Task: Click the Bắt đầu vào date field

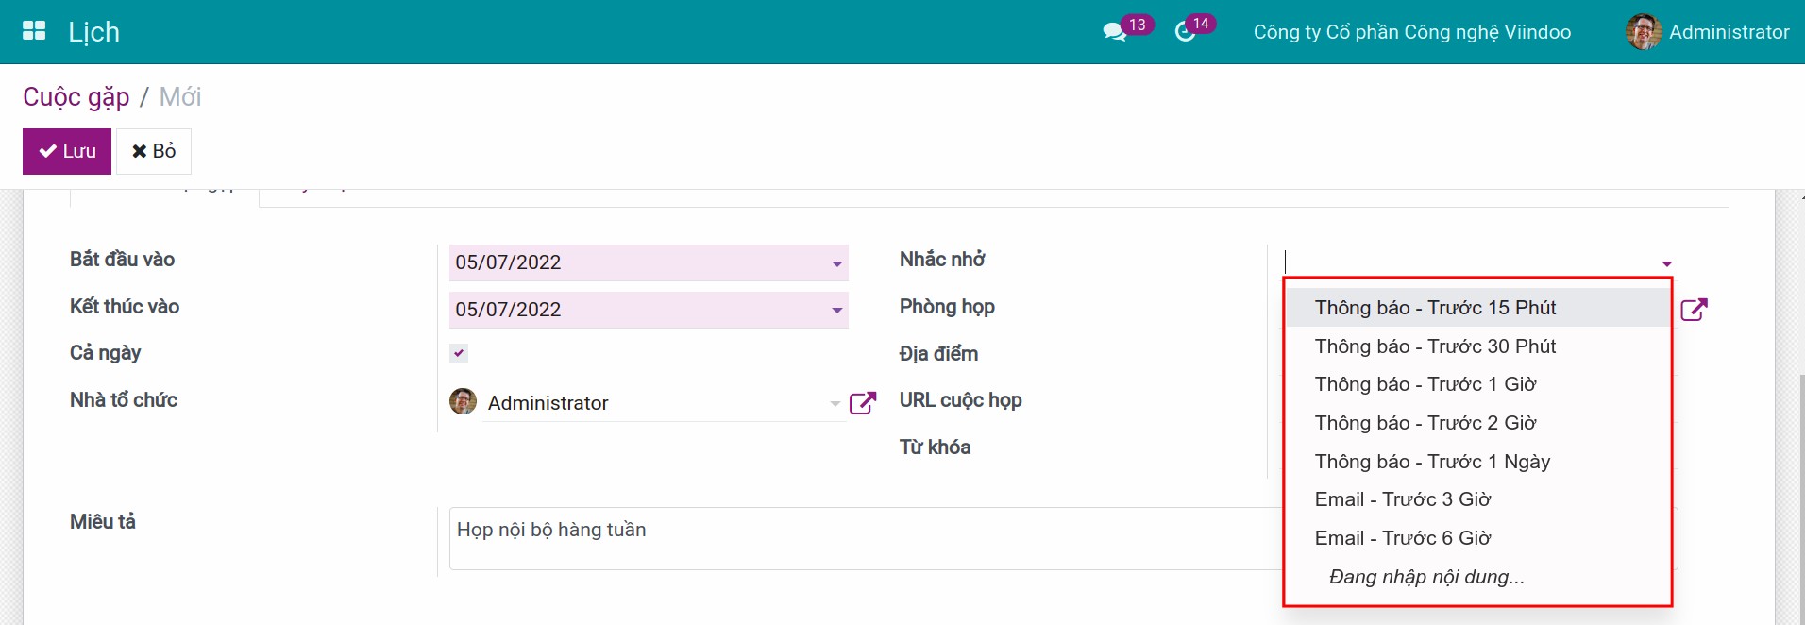Action: 649,262
